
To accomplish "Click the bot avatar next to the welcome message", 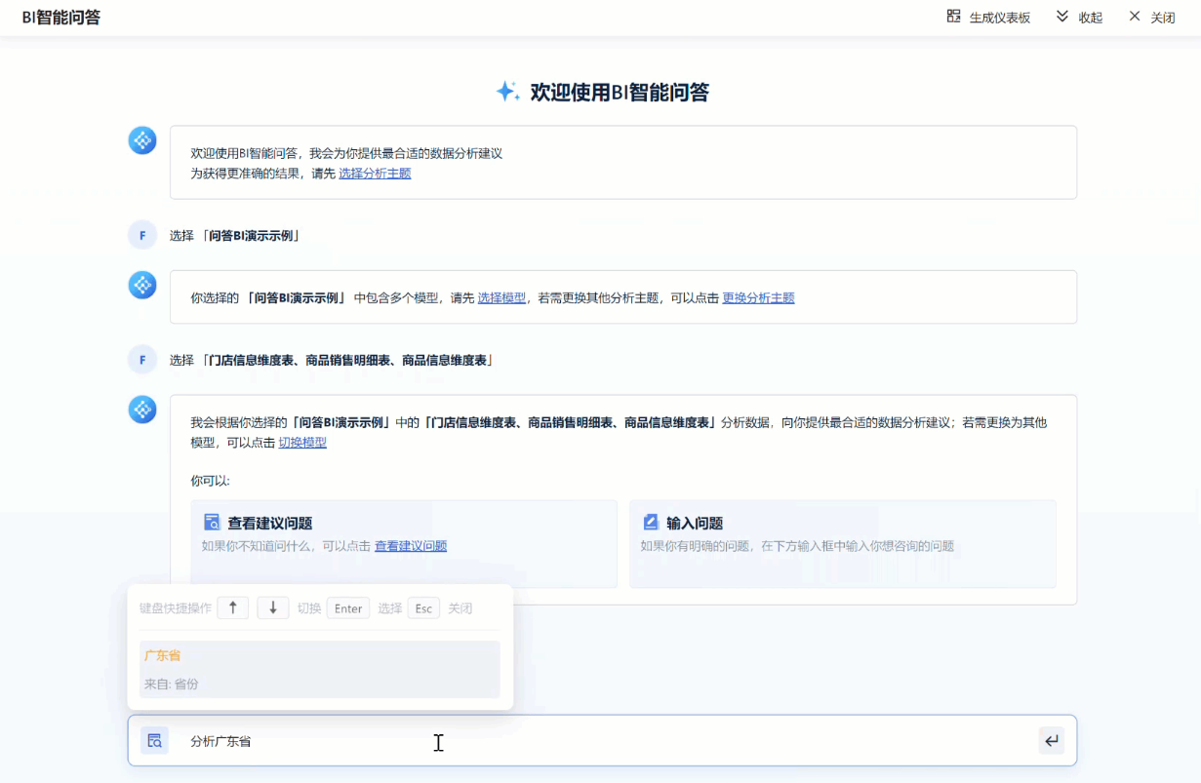I will click(143, 140).
